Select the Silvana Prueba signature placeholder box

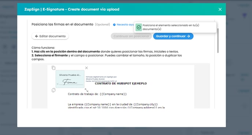pos(70,79)
